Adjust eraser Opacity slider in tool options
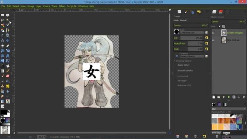This screenshot has width=247, height=139. [191, 25]
